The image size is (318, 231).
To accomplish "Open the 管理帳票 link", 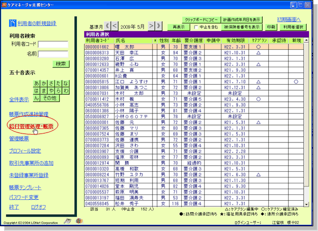I will (x=19, y=139).
